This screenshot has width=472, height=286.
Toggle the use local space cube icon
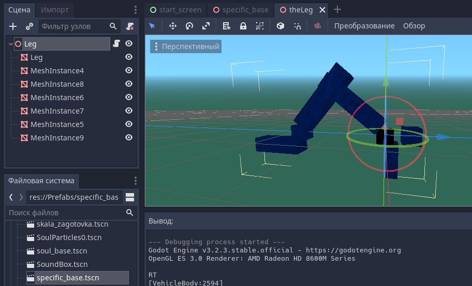(281, 26)
